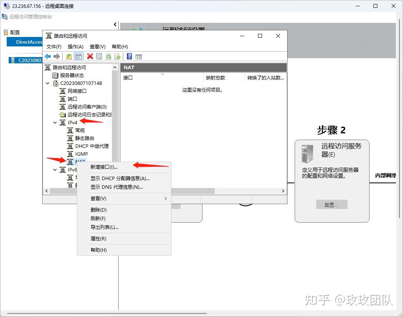
Task: Open the 查看(V) submenu in context menu
Action: pos(98,199)
